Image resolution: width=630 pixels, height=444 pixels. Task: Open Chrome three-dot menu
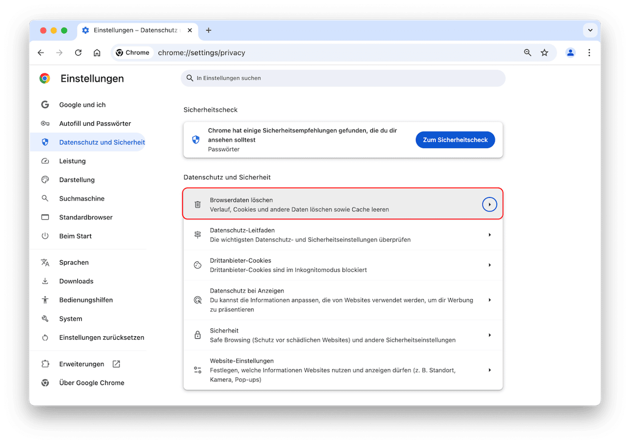[589, 52]
